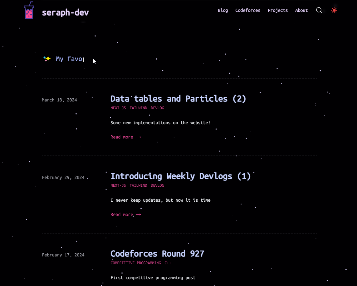This screenshot has height=286, width=357.
Task: Open the search magnifier icon
Action: click(x=319, y=10)
